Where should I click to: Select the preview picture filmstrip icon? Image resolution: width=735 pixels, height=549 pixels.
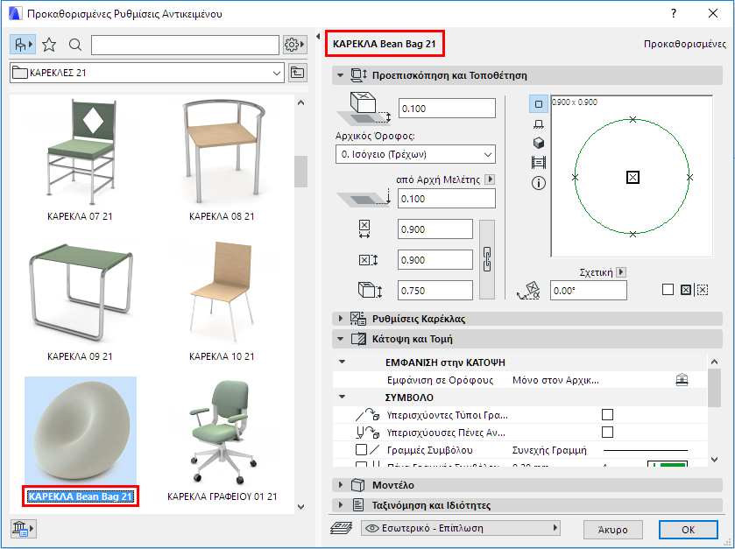pos(539,163)
